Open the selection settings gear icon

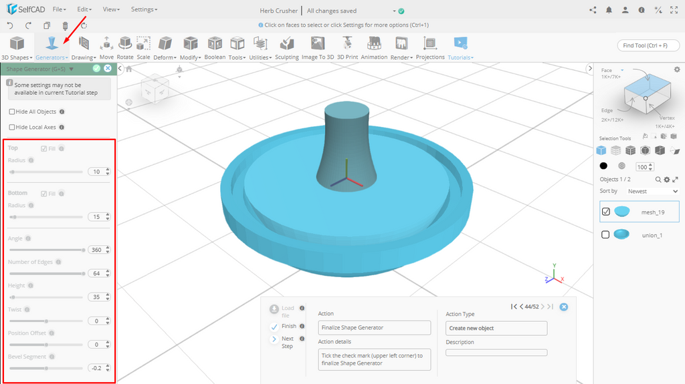click(x=677, y=69)
